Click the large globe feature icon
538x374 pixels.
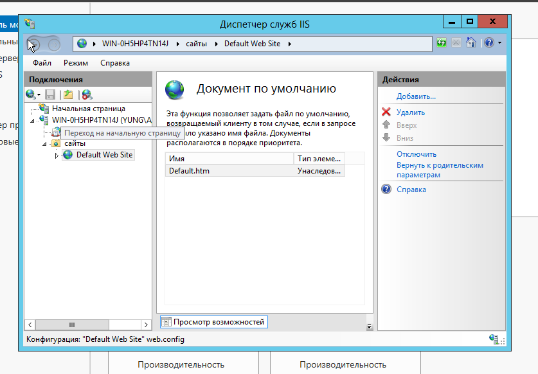tap(175, 90)
